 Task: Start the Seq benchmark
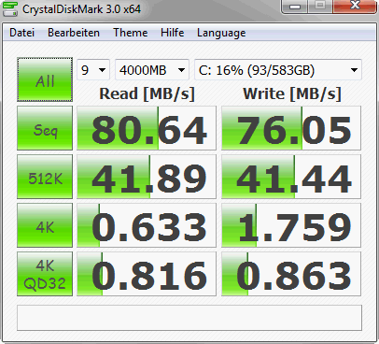(x=45, y=128)
